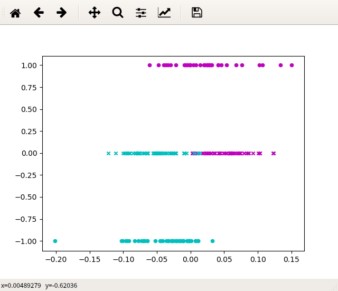Open the edit axis and curve parameters tool
This screenshot has height=291, width=338.
(x=164, y=13)
